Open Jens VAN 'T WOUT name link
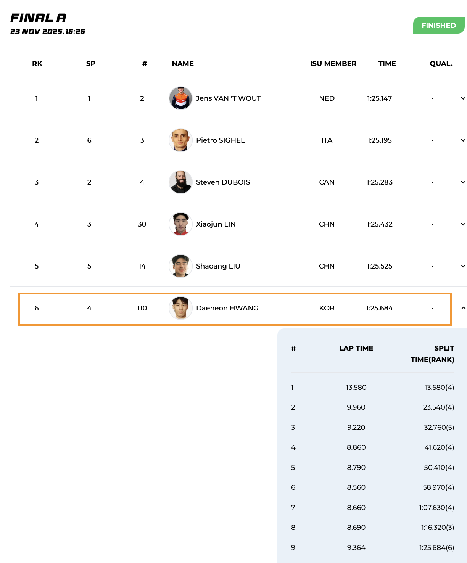 (x=228, y=98)
